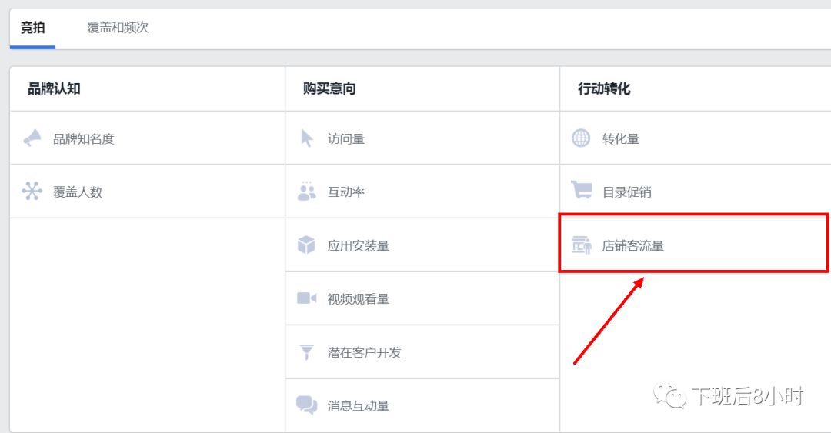The image size is (831, 433).
Task: Click the chat bubbles icon for 消息互动量
Action: 307,405
